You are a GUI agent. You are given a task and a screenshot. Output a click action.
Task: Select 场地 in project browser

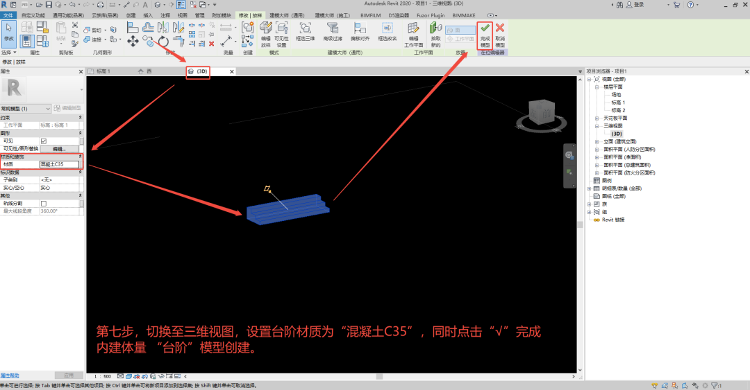616,95
